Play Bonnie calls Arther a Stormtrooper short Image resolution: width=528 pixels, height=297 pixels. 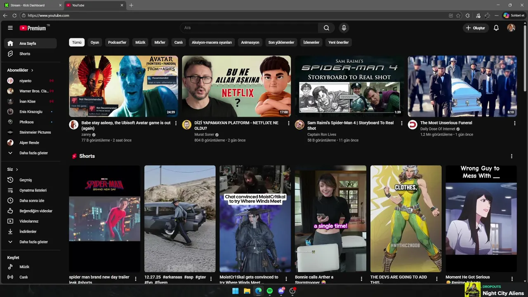(330, 219)
